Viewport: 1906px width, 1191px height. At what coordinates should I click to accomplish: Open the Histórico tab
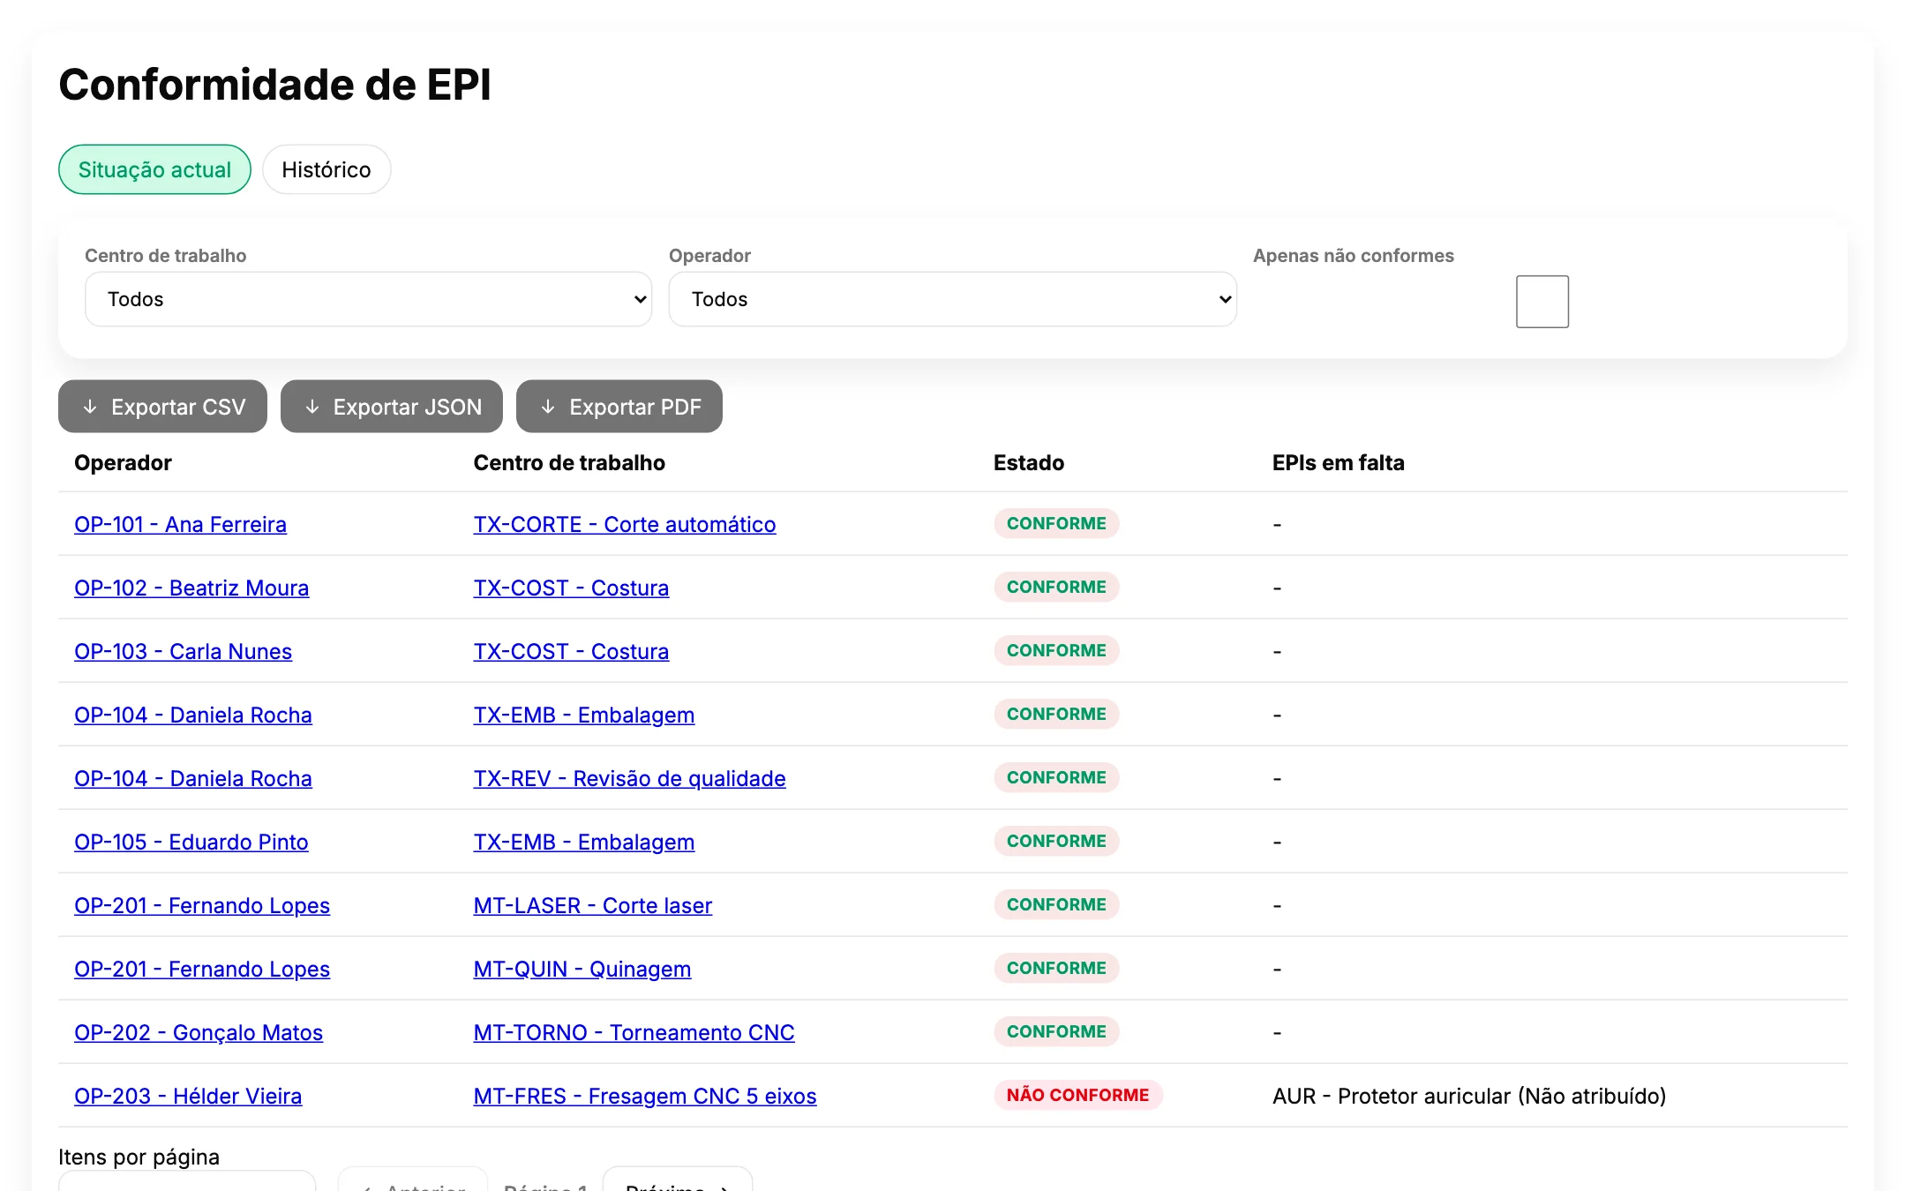326,169
